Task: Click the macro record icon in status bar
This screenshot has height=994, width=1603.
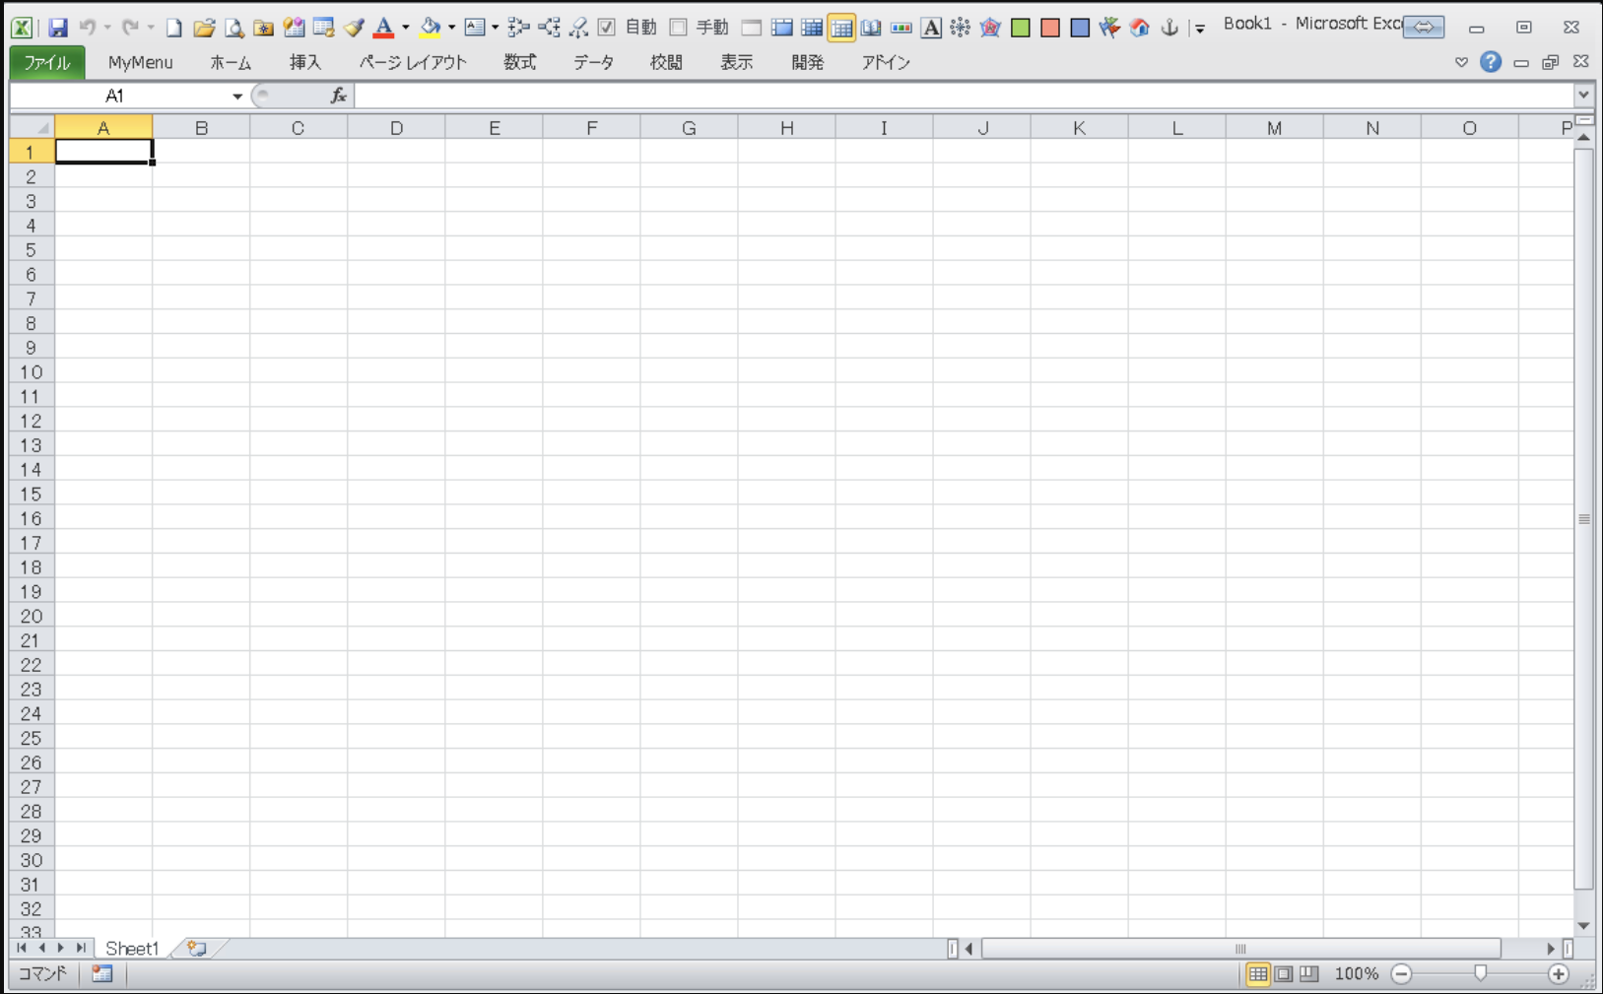Action: [102, 974]
